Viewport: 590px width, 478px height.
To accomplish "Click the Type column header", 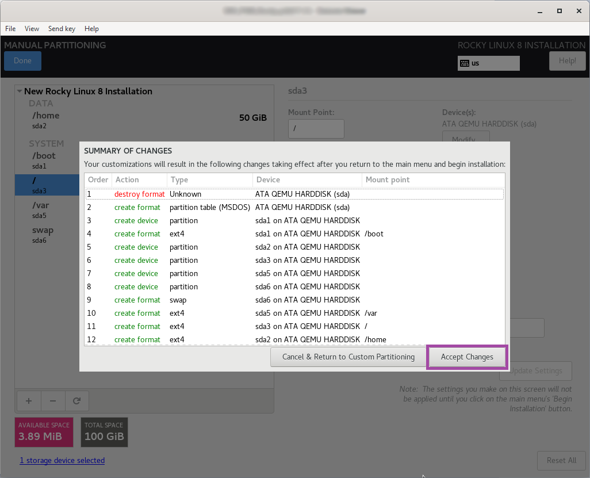I will point(210,180).
